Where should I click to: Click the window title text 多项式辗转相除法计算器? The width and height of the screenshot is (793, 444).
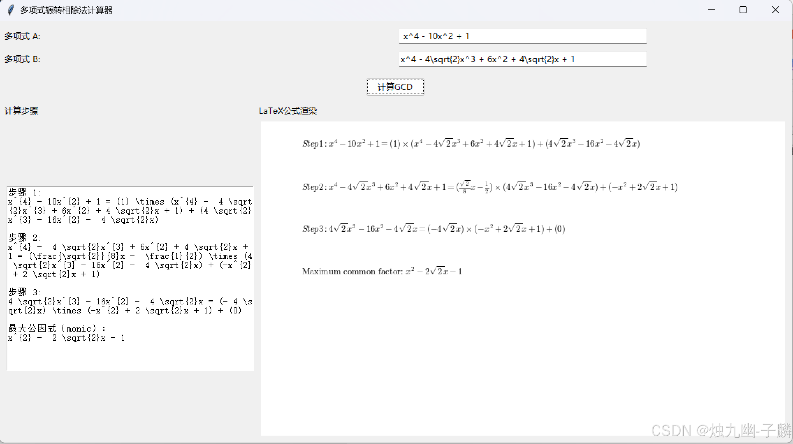pos(66,10)
